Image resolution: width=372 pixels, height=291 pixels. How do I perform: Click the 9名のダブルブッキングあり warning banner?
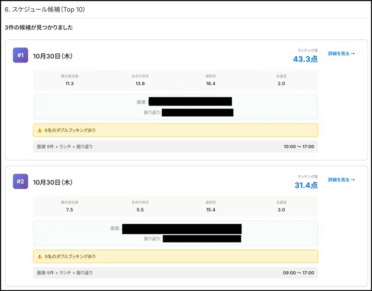176,256
